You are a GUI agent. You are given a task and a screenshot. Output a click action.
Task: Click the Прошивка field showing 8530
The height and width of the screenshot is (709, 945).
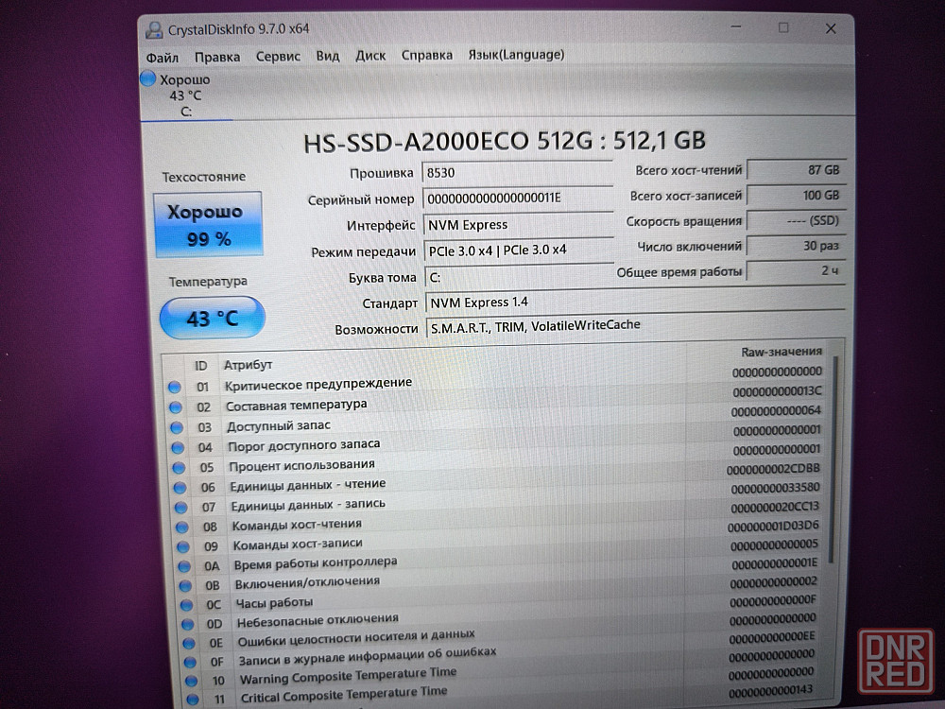[517, 172]
